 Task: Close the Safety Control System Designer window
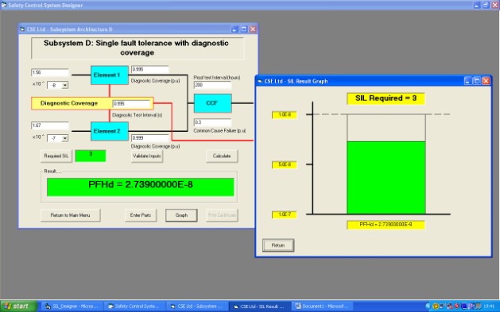(x=495, y=5)
